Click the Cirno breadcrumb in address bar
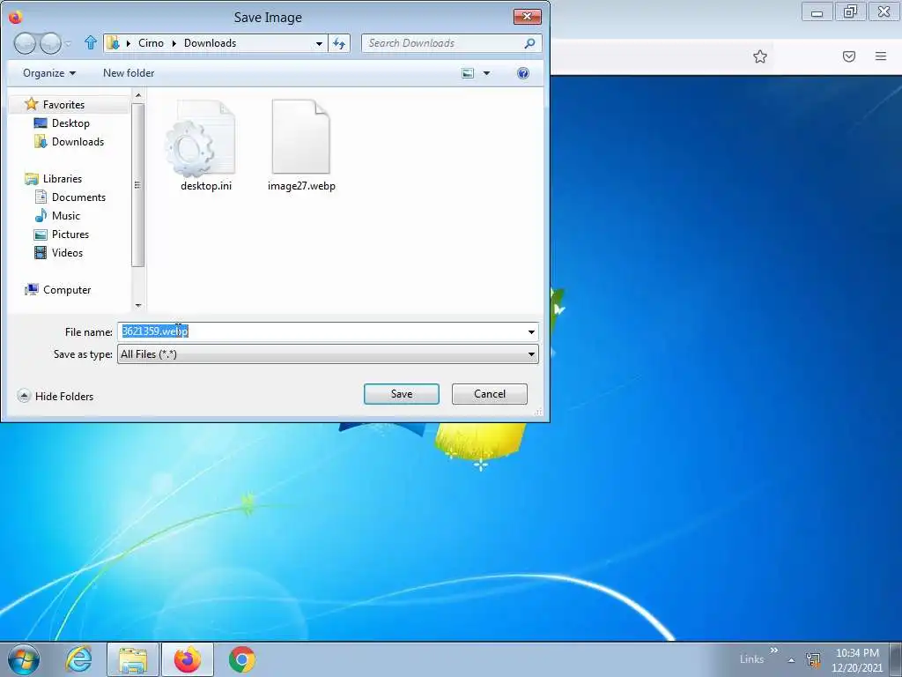Screen dimensions: 902x677 (151, 43)
